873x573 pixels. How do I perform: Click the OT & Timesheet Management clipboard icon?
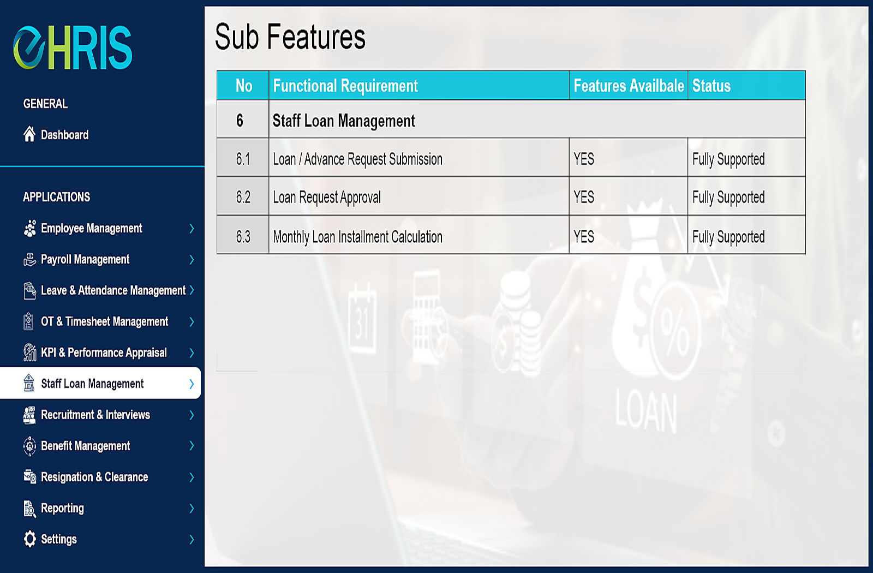click(27, 321)
